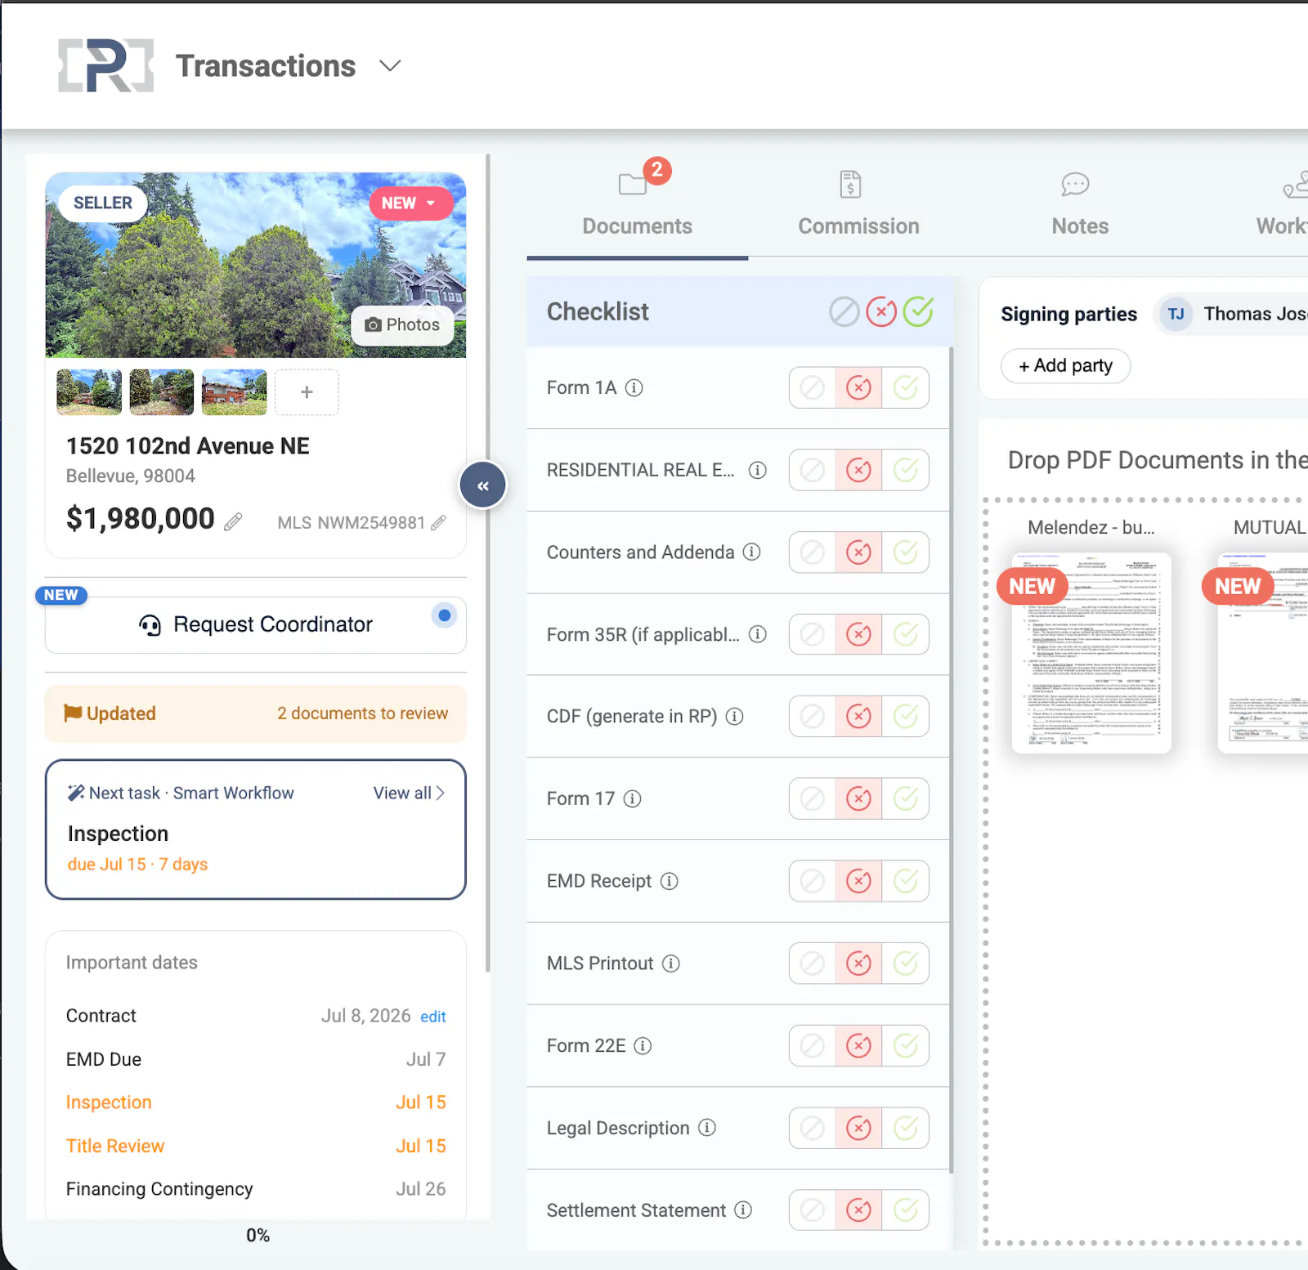Show info for Settlement Statement
1308x1270 pixels.
click(743, 1210)
